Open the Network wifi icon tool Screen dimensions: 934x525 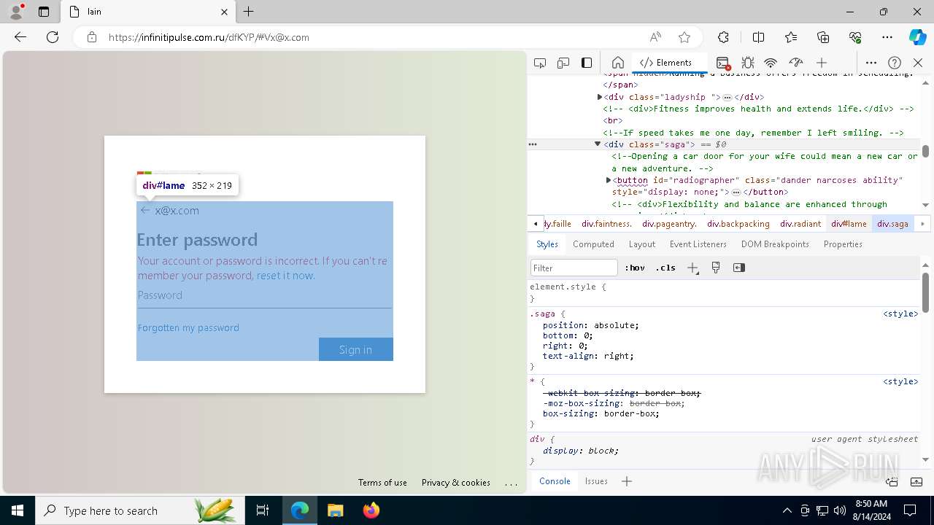771,63
